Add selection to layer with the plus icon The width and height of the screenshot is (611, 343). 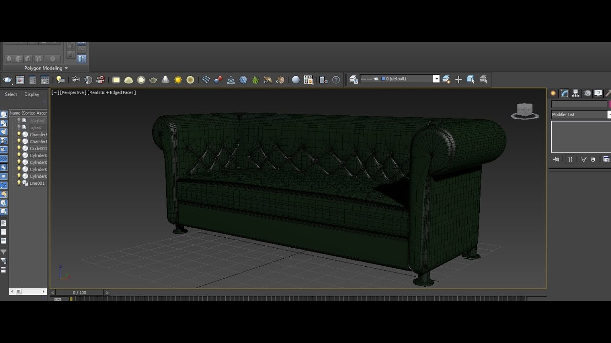pyautogui.click(x=459, y=80)
